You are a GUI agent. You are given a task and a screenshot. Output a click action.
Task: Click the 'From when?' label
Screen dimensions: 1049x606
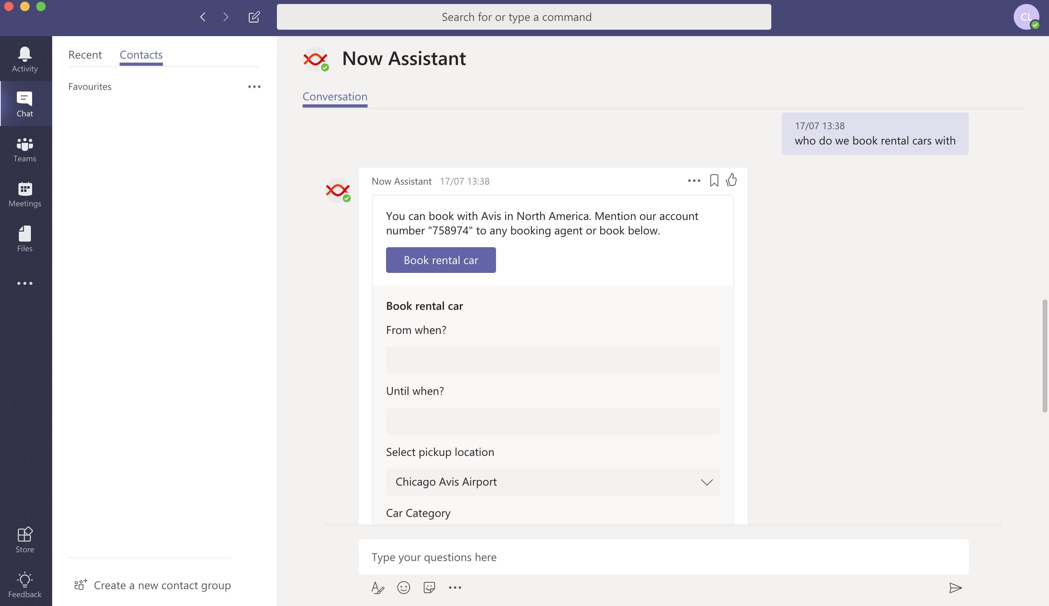[416, 330]
